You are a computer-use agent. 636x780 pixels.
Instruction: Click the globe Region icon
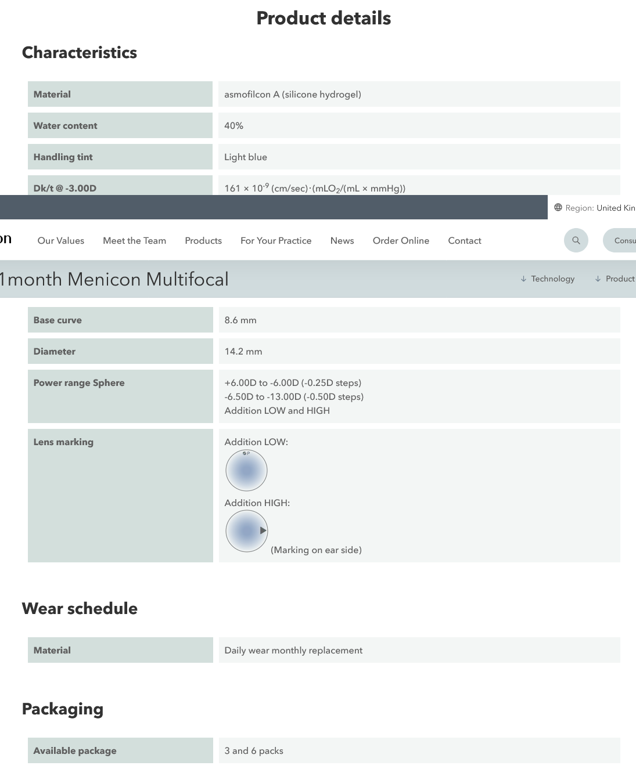click(x=558, y=208)
